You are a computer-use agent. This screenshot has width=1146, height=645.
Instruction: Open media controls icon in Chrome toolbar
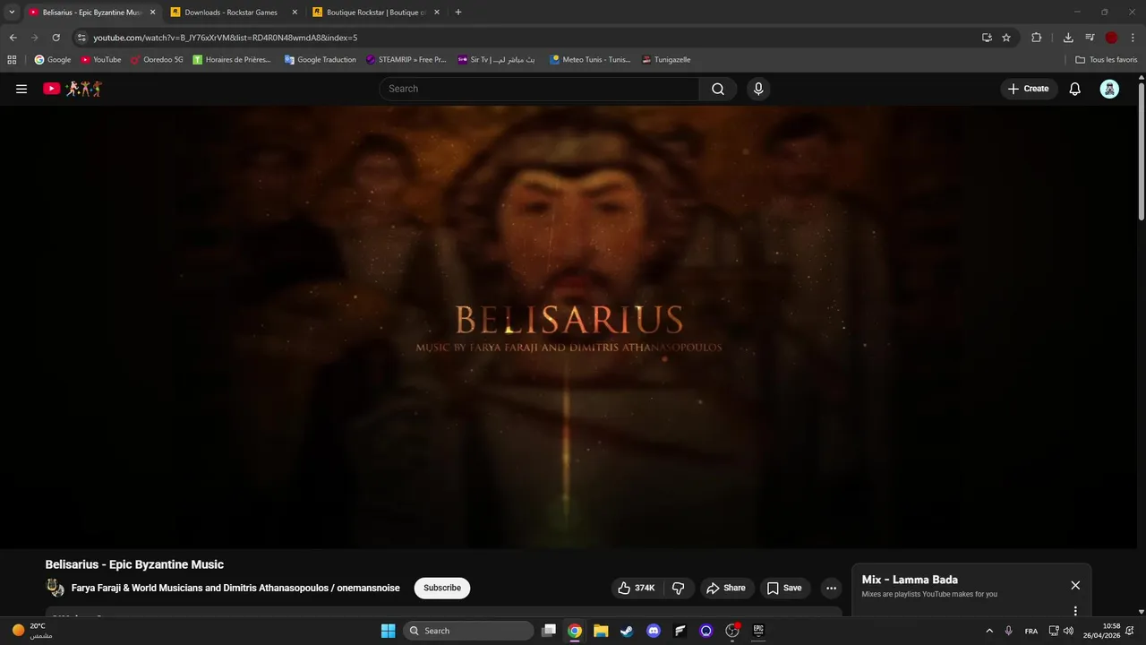coord(1090,38)
